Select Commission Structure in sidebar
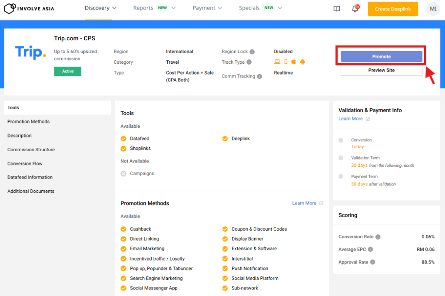 [31, 150]
